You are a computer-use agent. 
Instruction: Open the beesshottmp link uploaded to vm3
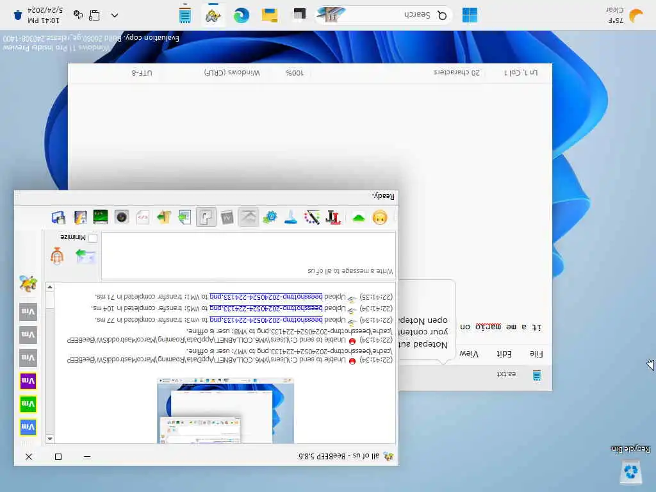(x=266, y=320)
